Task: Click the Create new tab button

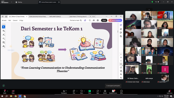Action: pyautogui.click(x=92, y=16)
